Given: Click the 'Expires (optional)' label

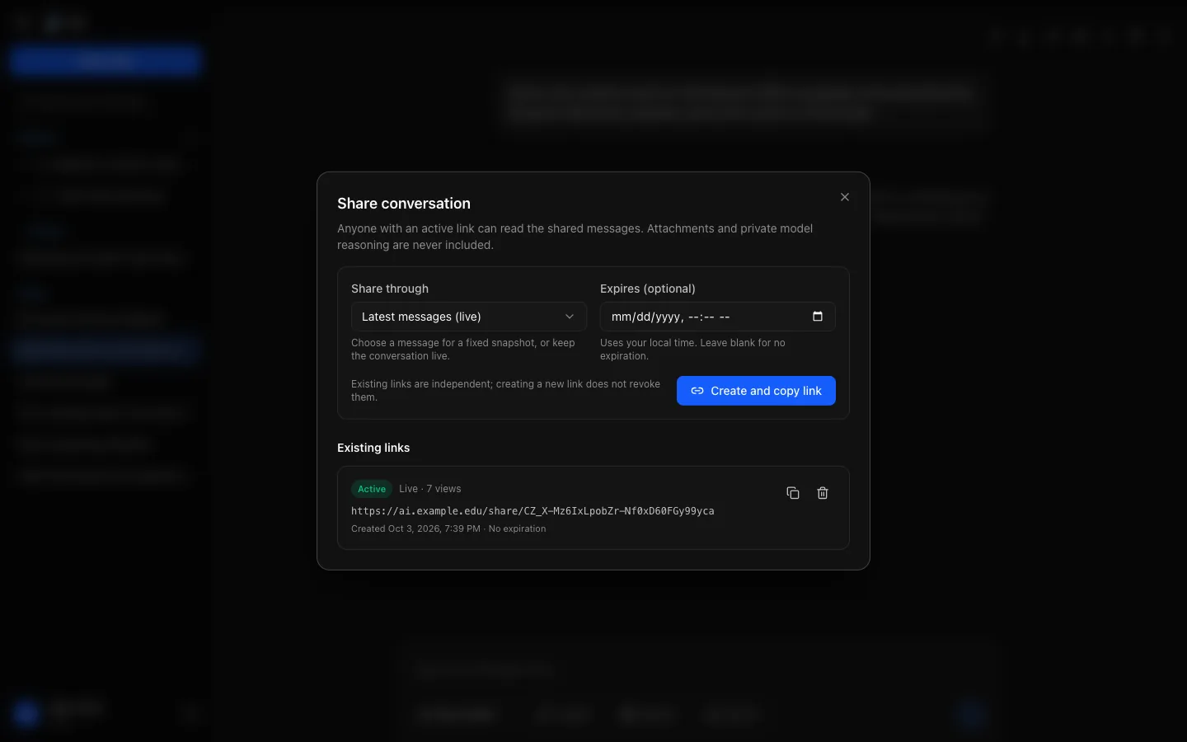Looking at the screenshot, I should point(648,289).
